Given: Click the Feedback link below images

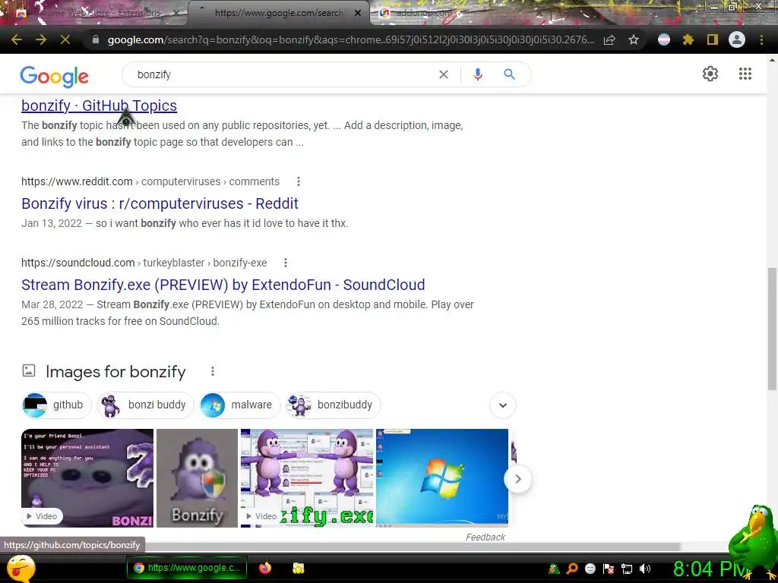Looking at the screenshot, I should coord(485,537).
